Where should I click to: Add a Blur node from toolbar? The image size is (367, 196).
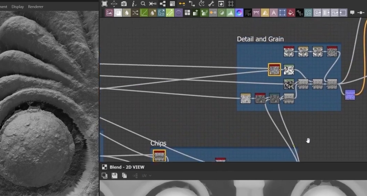tap(127, 13)
